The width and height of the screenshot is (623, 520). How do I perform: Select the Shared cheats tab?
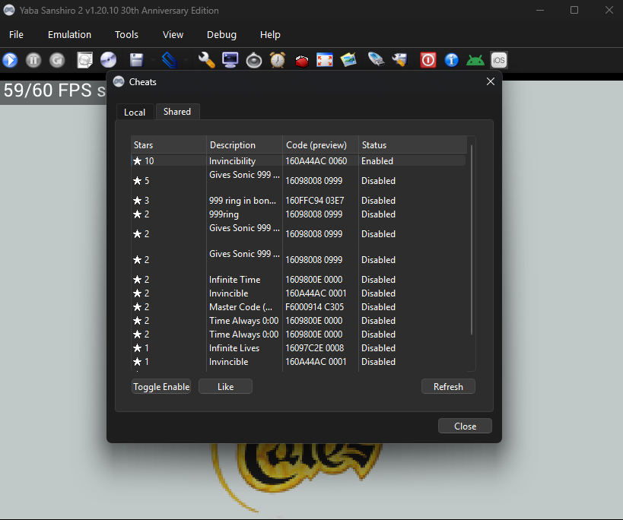[177, 112]
